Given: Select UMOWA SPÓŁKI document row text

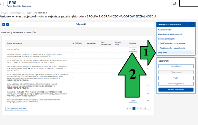Looking at the screenshot, I should tap(13, 50).
